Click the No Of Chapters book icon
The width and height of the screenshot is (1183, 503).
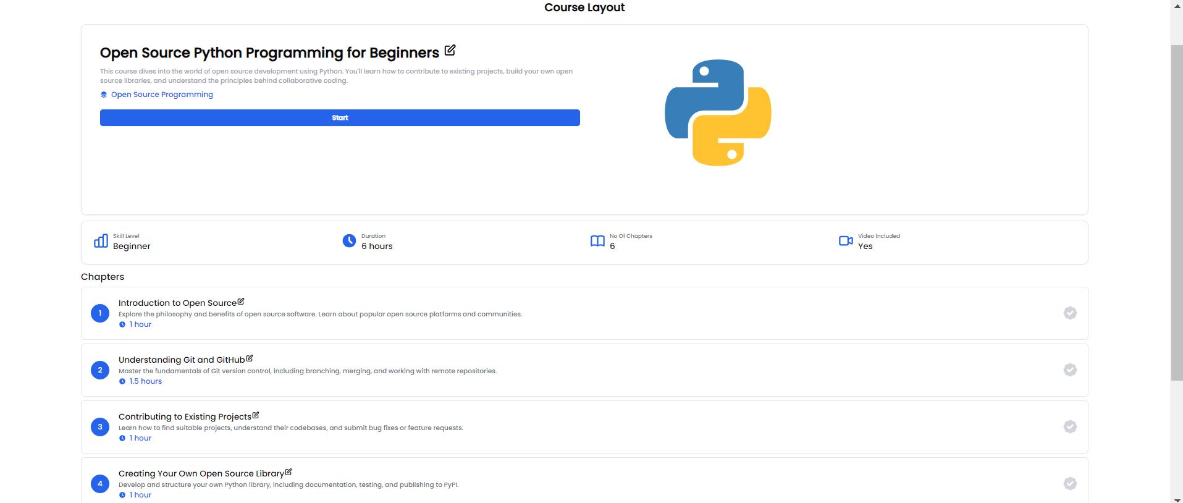pyautogui.click(x=597, y=241)
